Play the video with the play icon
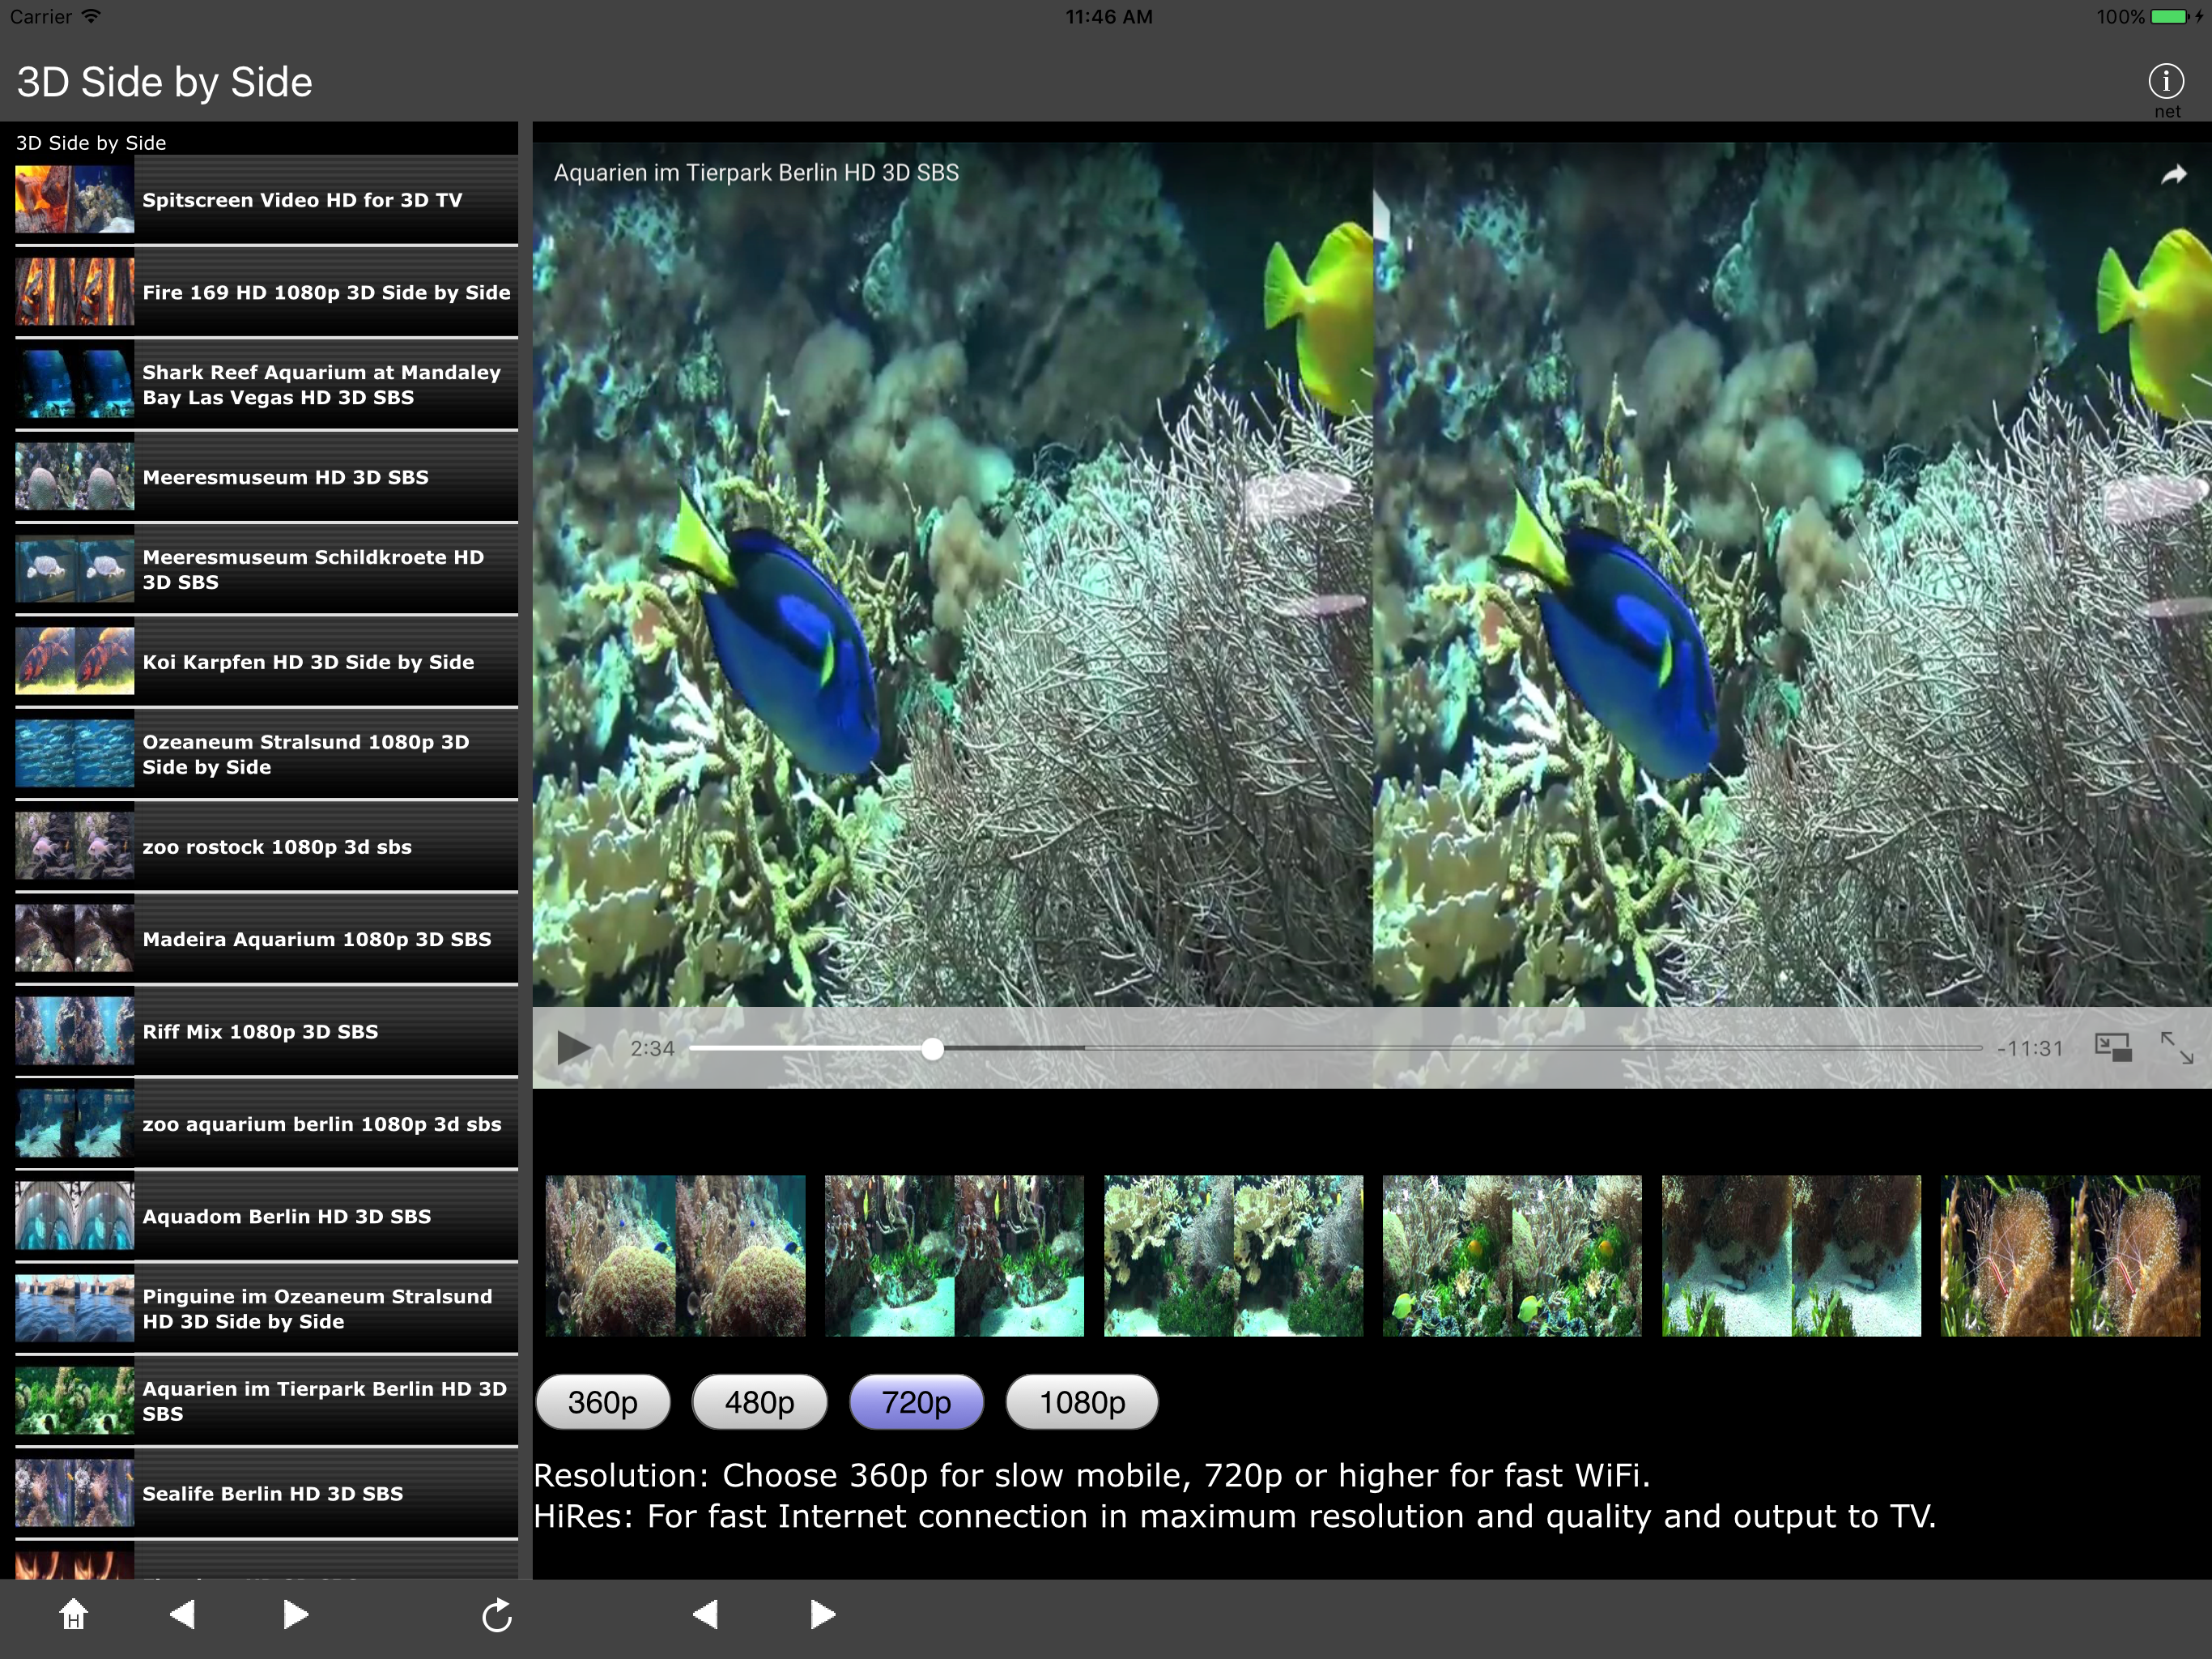The height and width of the screenshot is (1659, 2212). click(x=573, y=1047)
